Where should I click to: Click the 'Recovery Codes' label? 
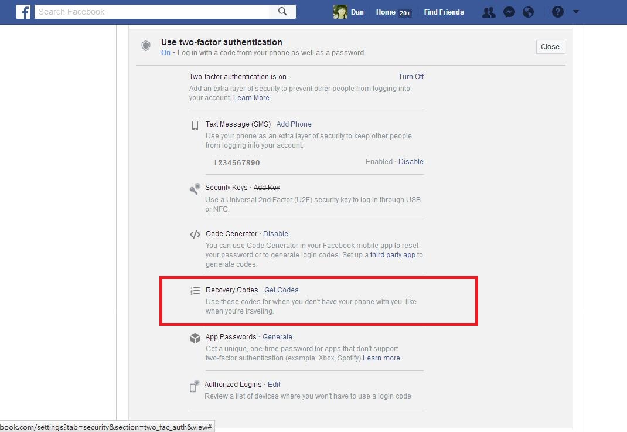click(232, 290)
